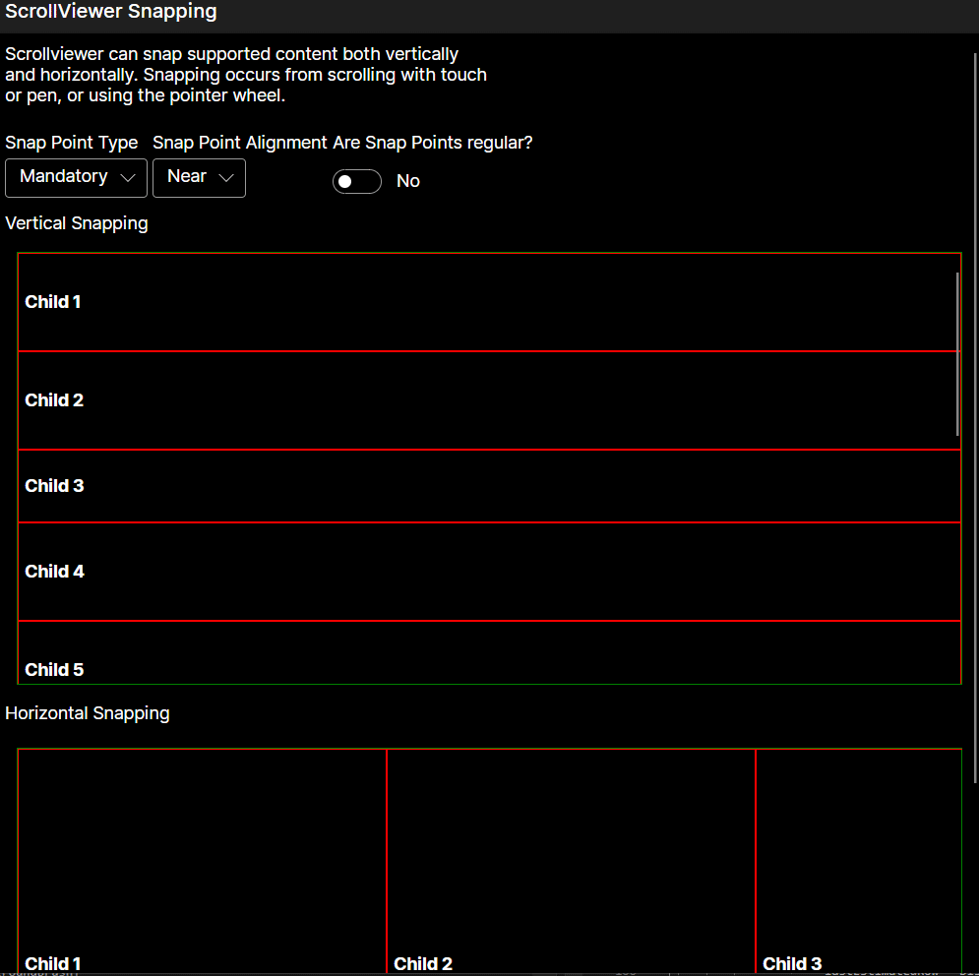Click the ScrollViewer Snapping page title
This screenshot has height=976, width=979.
click(110, 12)
